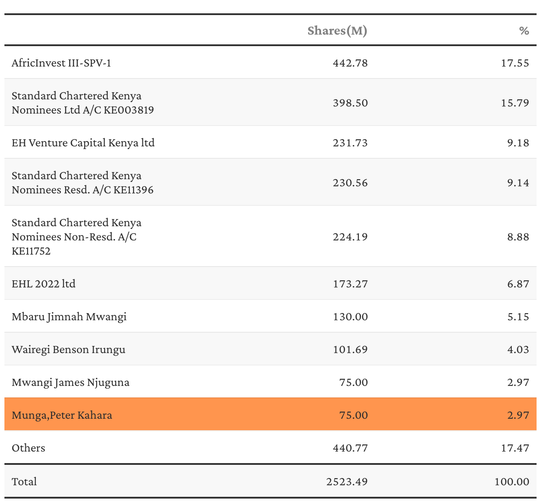541x503 pixels.
Task: Select the Non-Resd. A/C KE11752 shareholder entry
Action: tap(76, 237)
